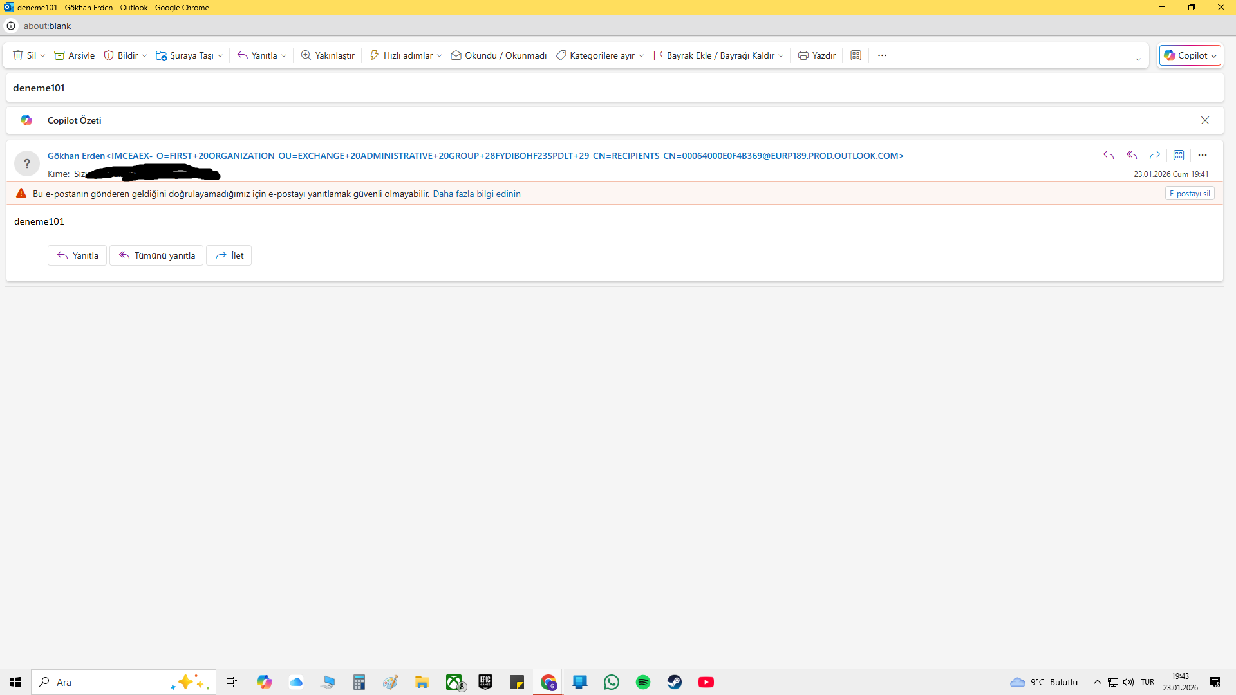Click reply-all icon in message header

click(x=1132, y=155)
